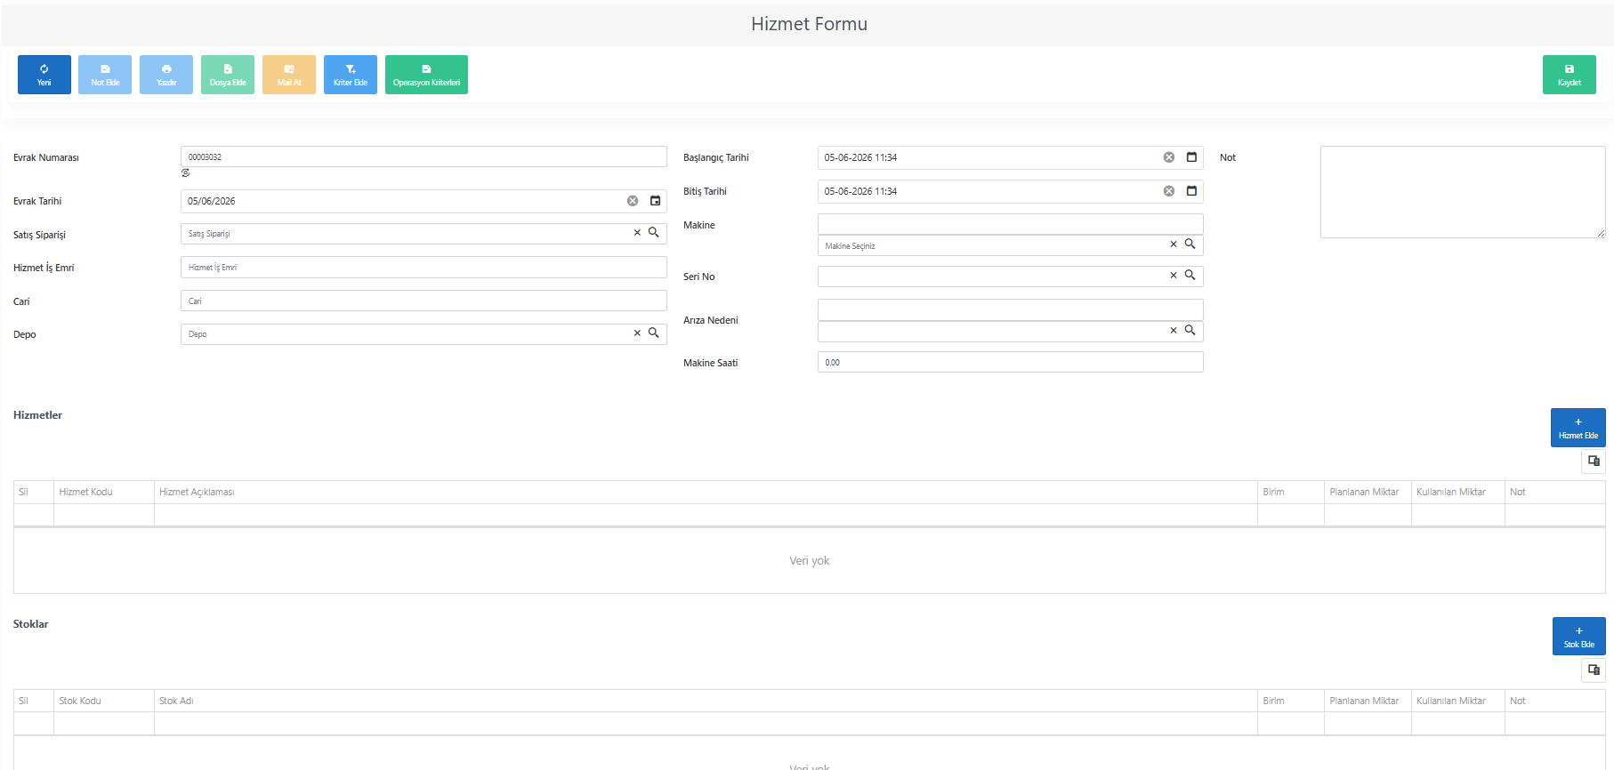Focus the Evrak Numarası input
The height and width of the screenshot is (770, 1614).
424,156
